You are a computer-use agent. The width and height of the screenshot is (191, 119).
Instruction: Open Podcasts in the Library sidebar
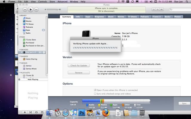[29, 27]
